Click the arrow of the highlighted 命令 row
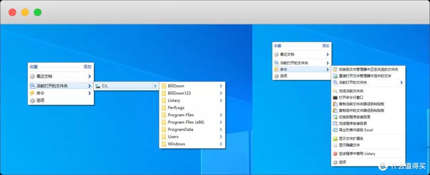Viewport: 430px width, 175px height. pyautogui.click(x=327, y=70)
